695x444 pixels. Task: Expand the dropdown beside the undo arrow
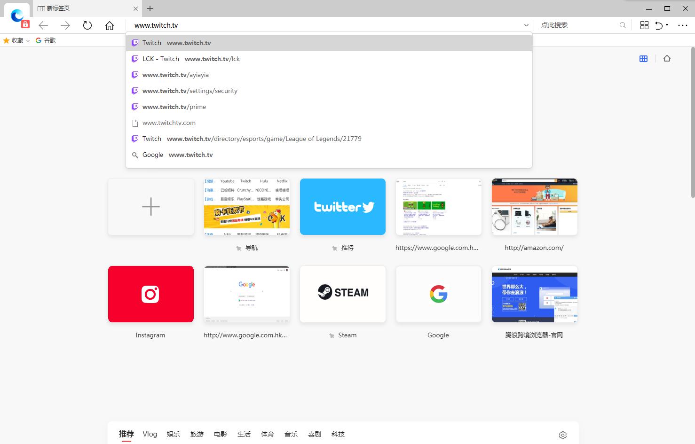[667, 25]
